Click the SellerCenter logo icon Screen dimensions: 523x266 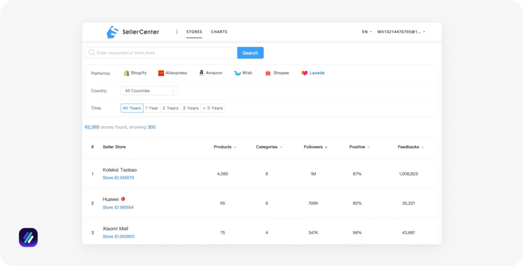click(x=112, y=32)
